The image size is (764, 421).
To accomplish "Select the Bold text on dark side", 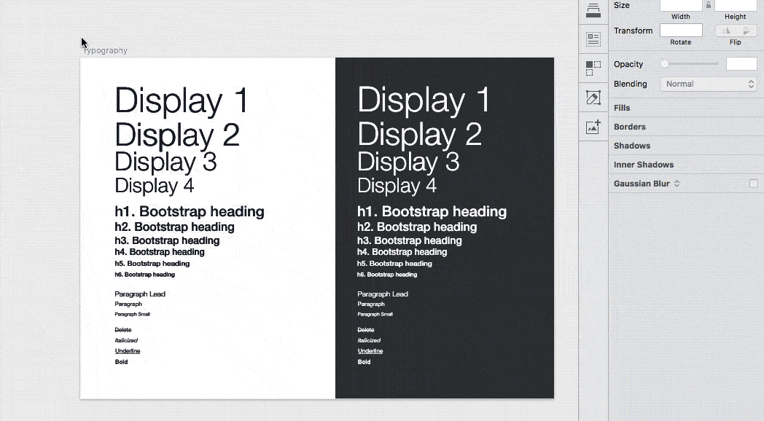I will click(364, 362).
